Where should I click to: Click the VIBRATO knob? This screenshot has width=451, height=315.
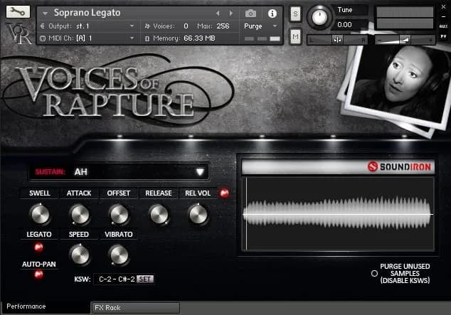pyautogui.click(x=119, y=255)
